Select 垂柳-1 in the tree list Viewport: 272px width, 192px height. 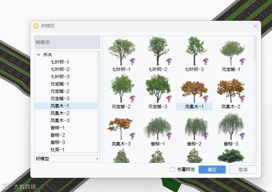click(57, 128)
